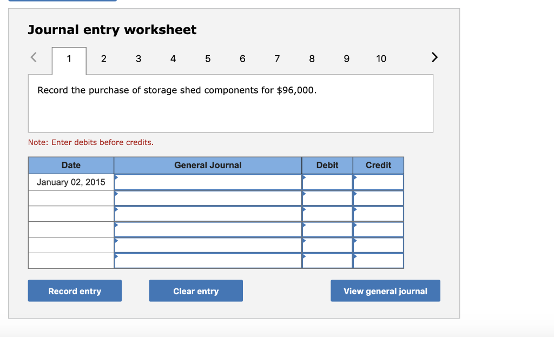Select journal entry tab 5

pos(208,58)
